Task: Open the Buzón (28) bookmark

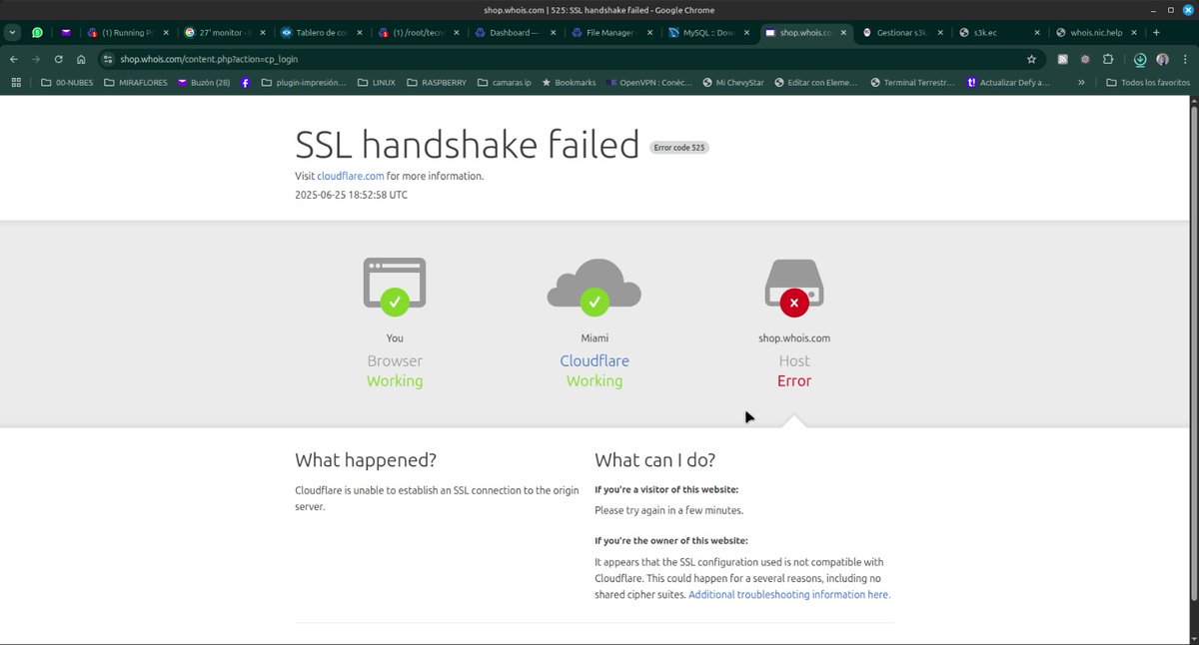Action: click(x=203, y=83)
